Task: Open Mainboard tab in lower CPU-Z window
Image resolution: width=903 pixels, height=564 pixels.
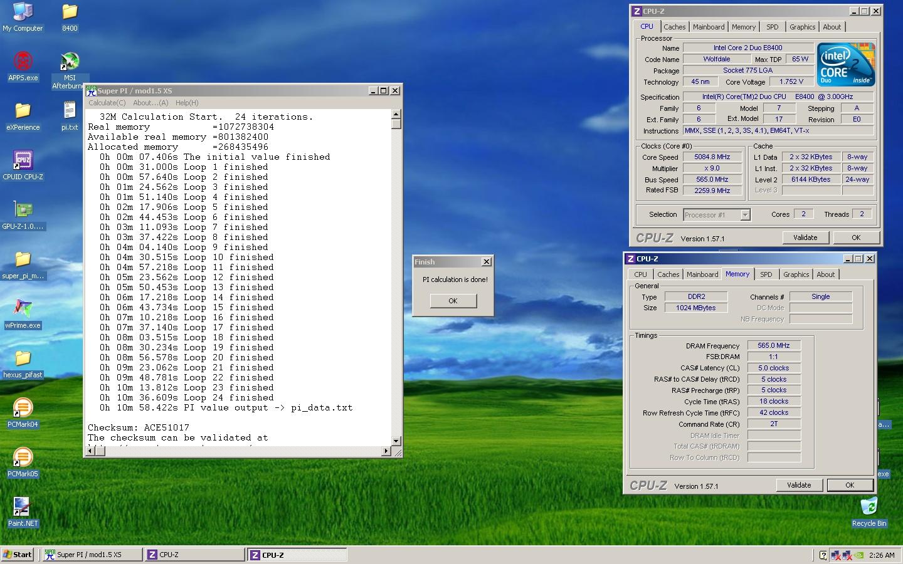Action: tap(702, 274)
